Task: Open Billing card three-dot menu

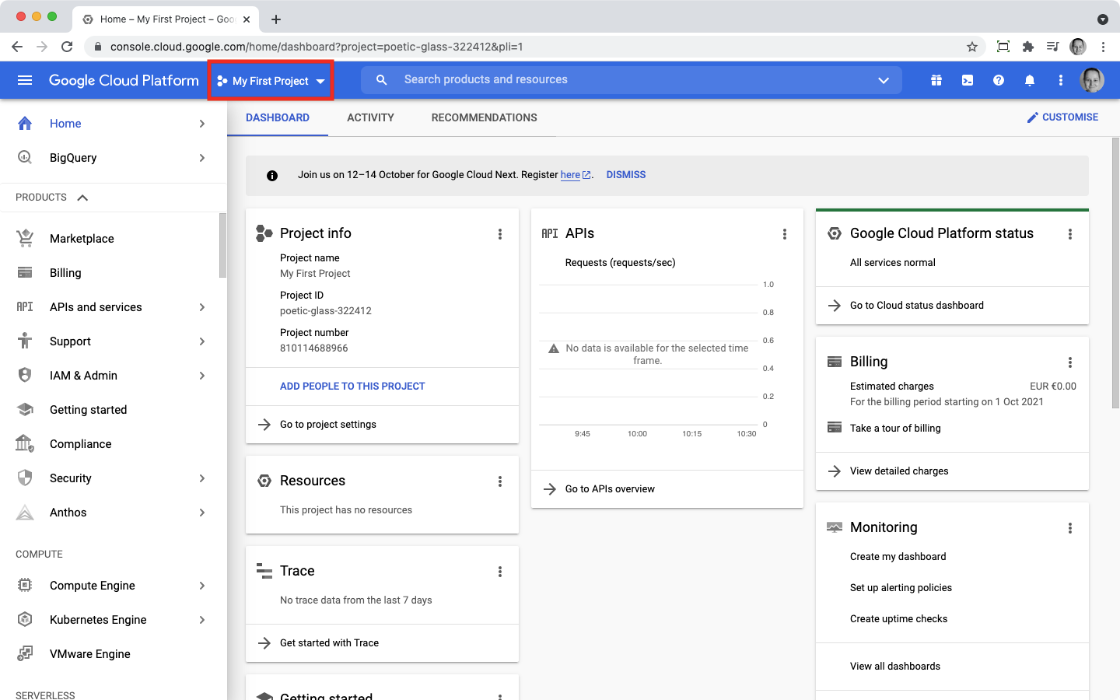Action: pyautogui.click(x=1070, y=362)
